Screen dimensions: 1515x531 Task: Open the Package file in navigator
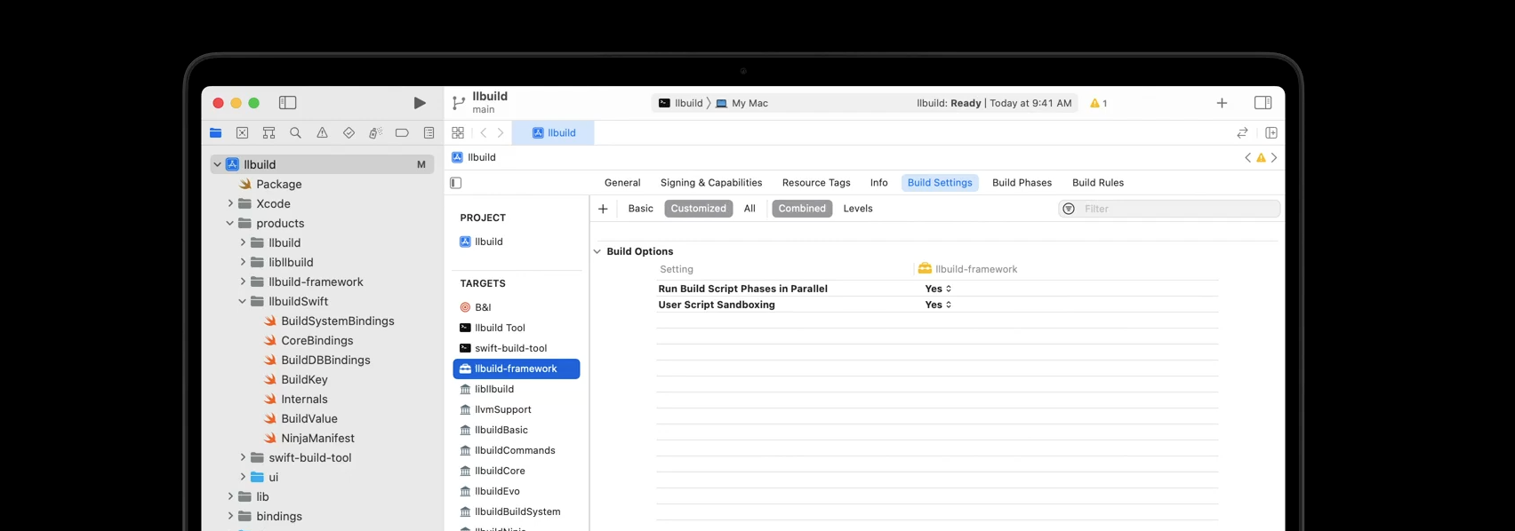click(x=271, y=185)
